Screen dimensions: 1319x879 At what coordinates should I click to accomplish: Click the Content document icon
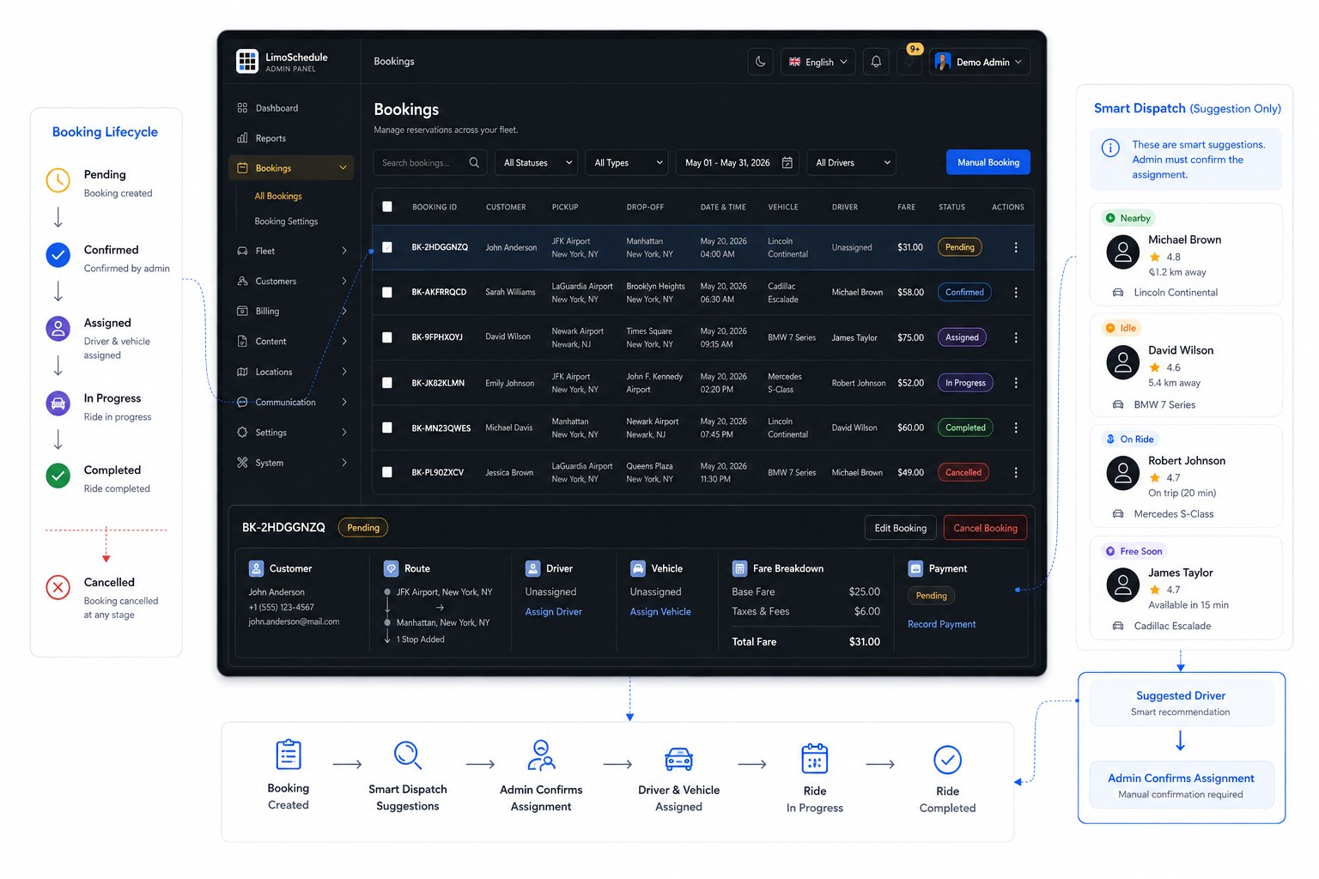[x=242, y=341]
